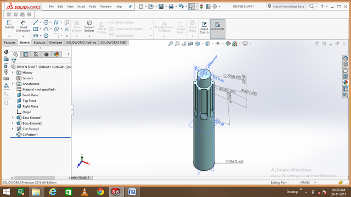Open the File menu
The height and width of the screenshot is (197, 351).
tap(51, 7)
